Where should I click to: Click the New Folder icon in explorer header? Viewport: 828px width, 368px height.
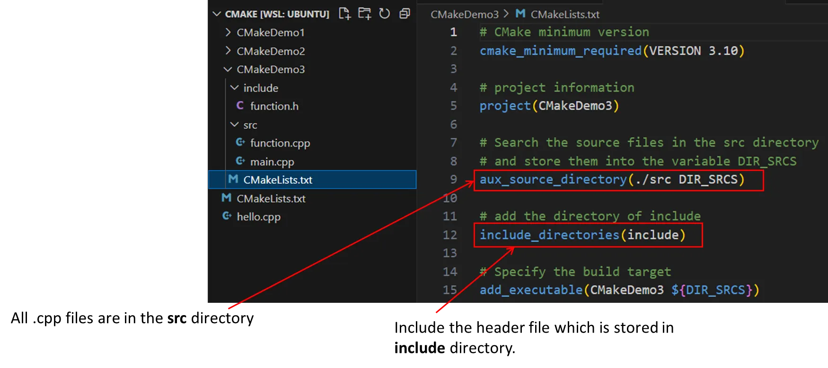click(x=364, y=14)
